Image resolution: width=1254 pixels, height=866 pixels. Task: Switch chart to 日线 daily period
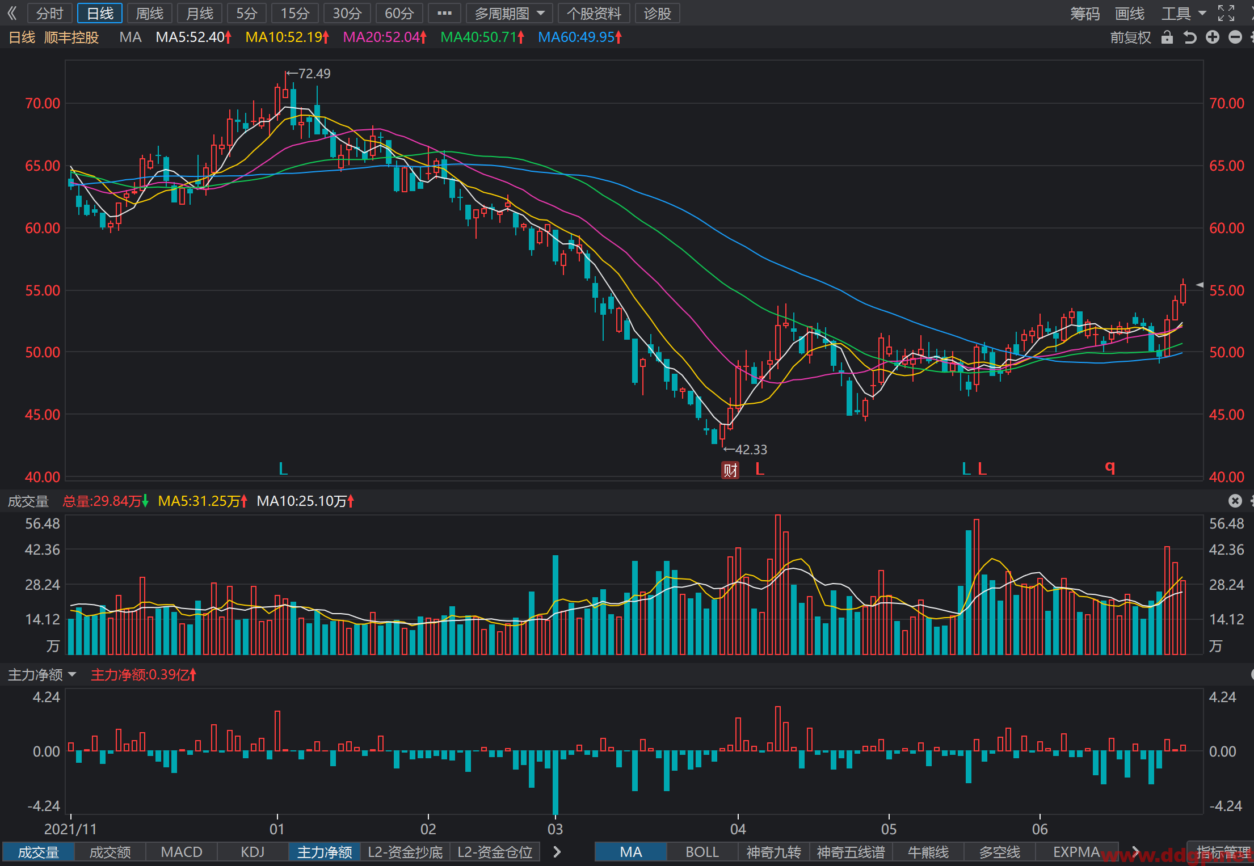click(x=100, y=13)
